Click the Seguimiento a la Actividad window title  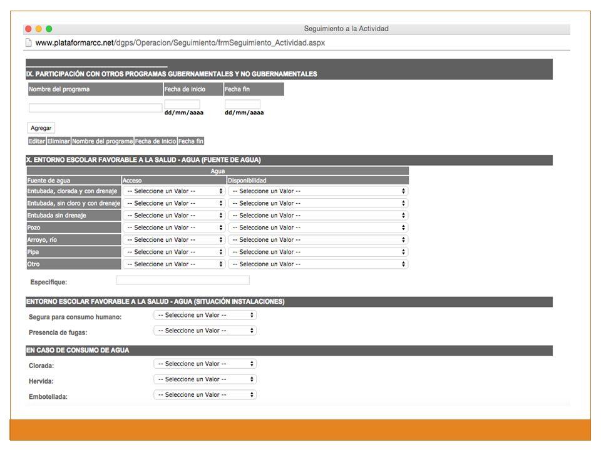tap(346, 29)
